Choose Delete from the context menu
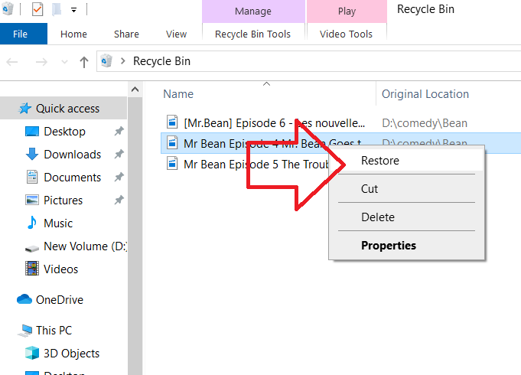The width and height of the screenshot is (521, 375). coord(406,217)
